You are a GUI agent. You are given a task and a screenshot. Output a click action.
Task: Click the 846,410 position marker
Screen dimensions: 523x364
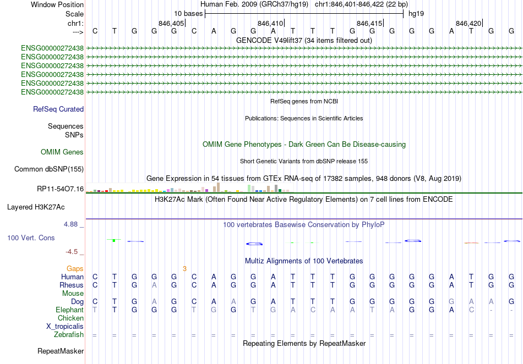pos(270,23)
